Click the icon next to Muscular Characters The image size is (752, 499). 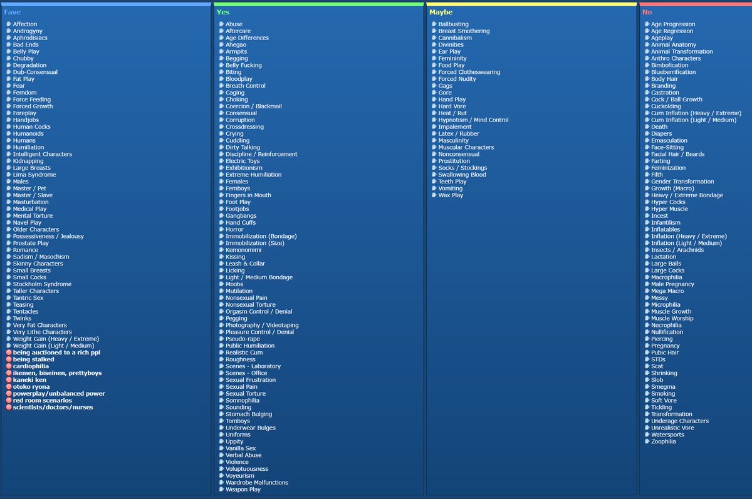434,148
